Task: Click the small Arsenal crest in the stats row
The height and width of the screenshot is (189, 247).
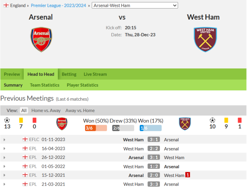Action: [62, 124]
